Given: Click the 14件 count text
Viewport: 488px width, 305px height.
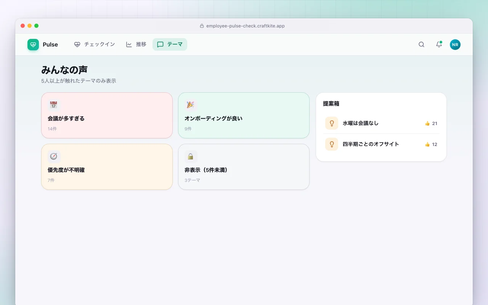Looking at the screenshot, I should pos(52,129).
